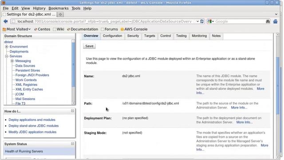
Task: Click the search magnifier icon
Action: tap(268, 21)
